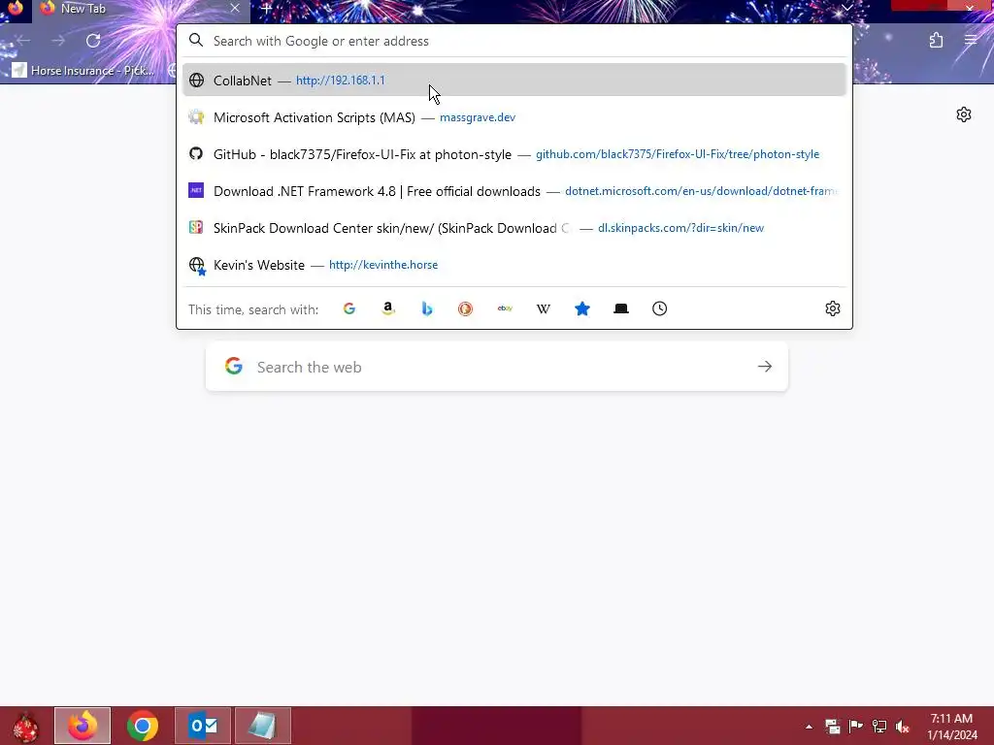Reload the current page
The image size is (994, 745).
point(93,41)
